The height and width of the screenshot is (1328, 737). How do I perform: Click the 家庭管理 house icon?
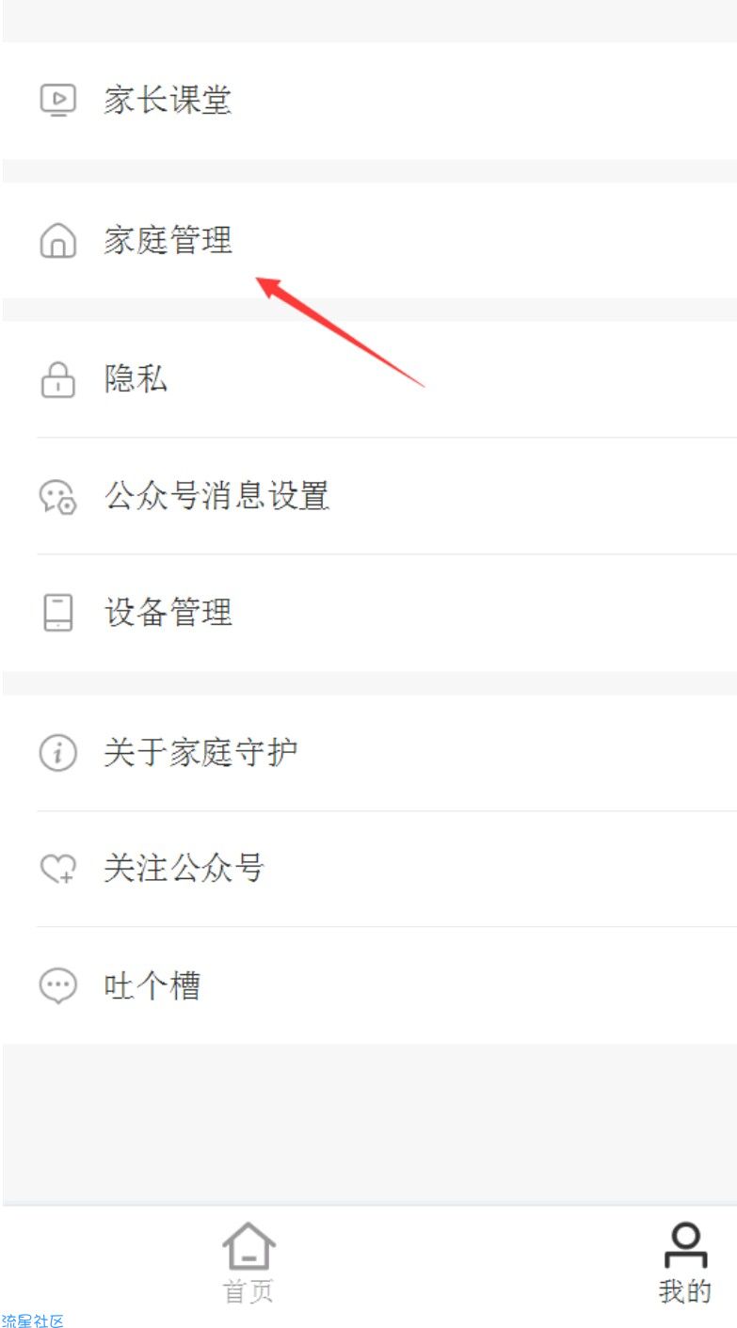(57, 241)
